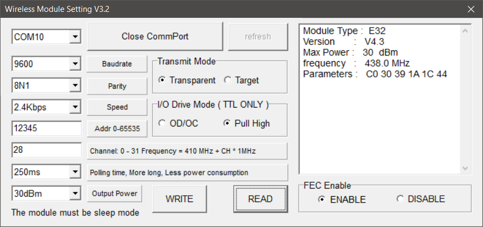
Task: Expand the 2.4Kbps speed dropdown
Action: click(x=75, y=107)
